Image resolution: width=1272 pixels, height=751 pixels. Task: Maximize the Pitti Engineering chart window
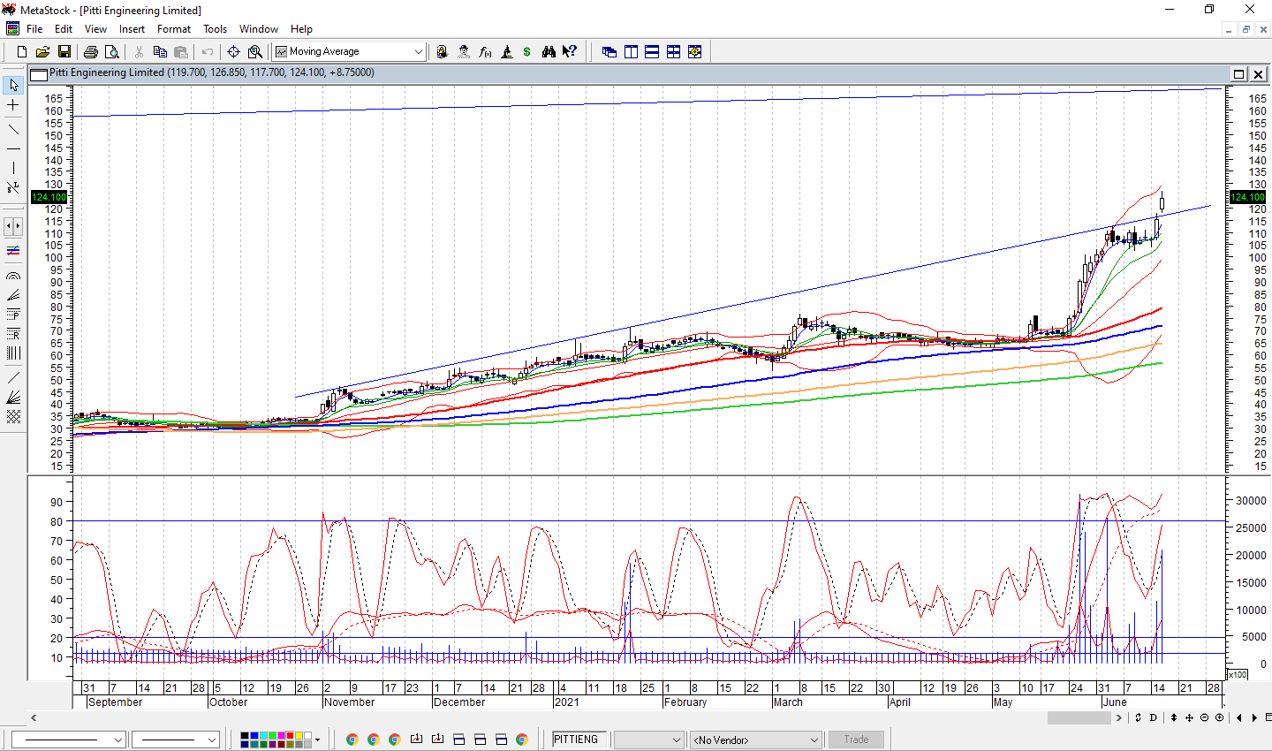(1238, 74)
